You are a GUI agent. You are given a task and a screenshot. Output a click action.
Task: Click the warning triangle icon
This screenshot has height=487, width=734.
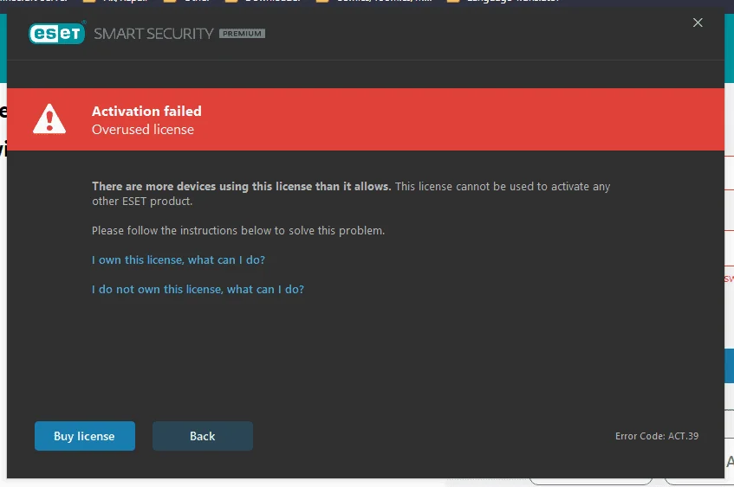(49, 119)
